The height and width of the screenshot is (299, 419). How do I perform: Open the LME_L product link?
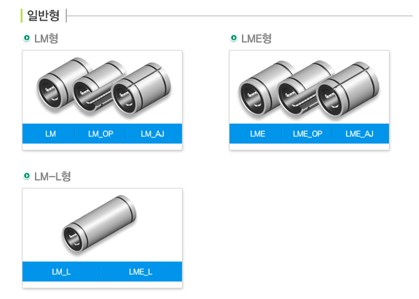point(141,272)
